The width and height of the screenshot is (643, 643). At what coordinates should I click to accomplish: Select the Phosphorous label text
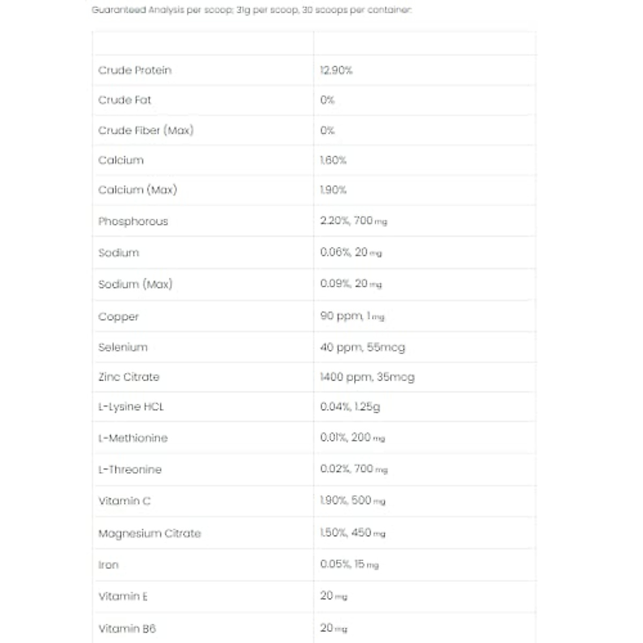pyautogui.click(x=133, y=221)
